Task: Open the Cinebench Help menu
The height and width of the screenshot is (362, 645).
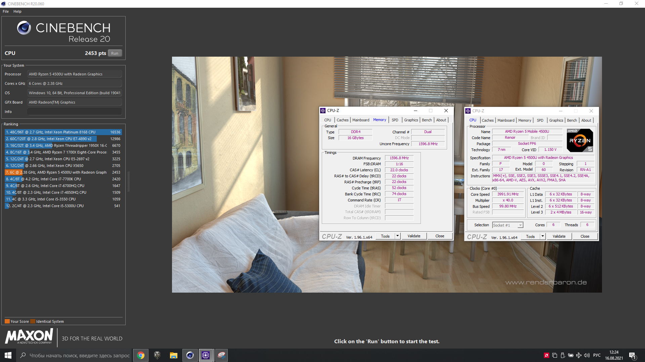Action: click(17, 11)
